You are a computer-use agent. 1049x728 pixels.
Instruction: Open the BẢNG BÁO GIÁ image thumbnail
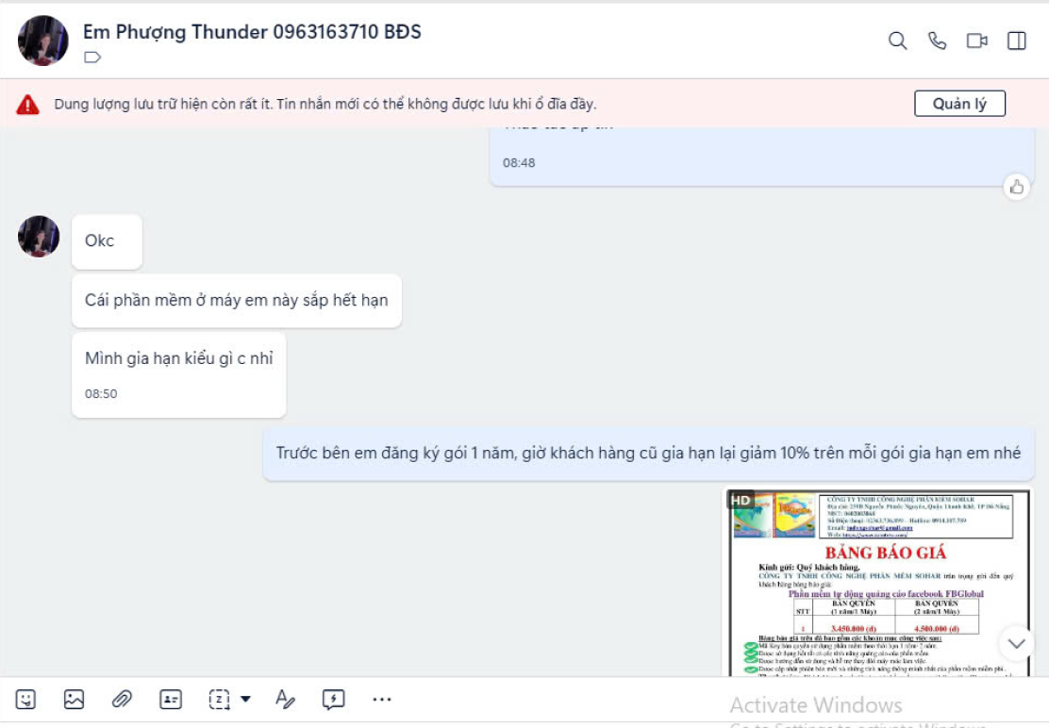(x=880, y=583)
